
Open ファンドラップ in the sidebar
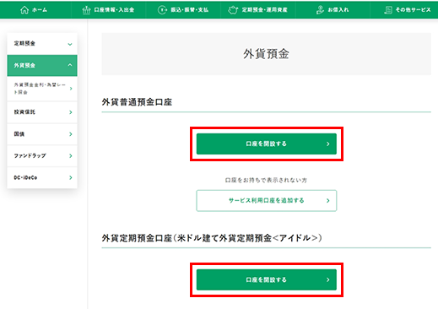pos(42,155)
